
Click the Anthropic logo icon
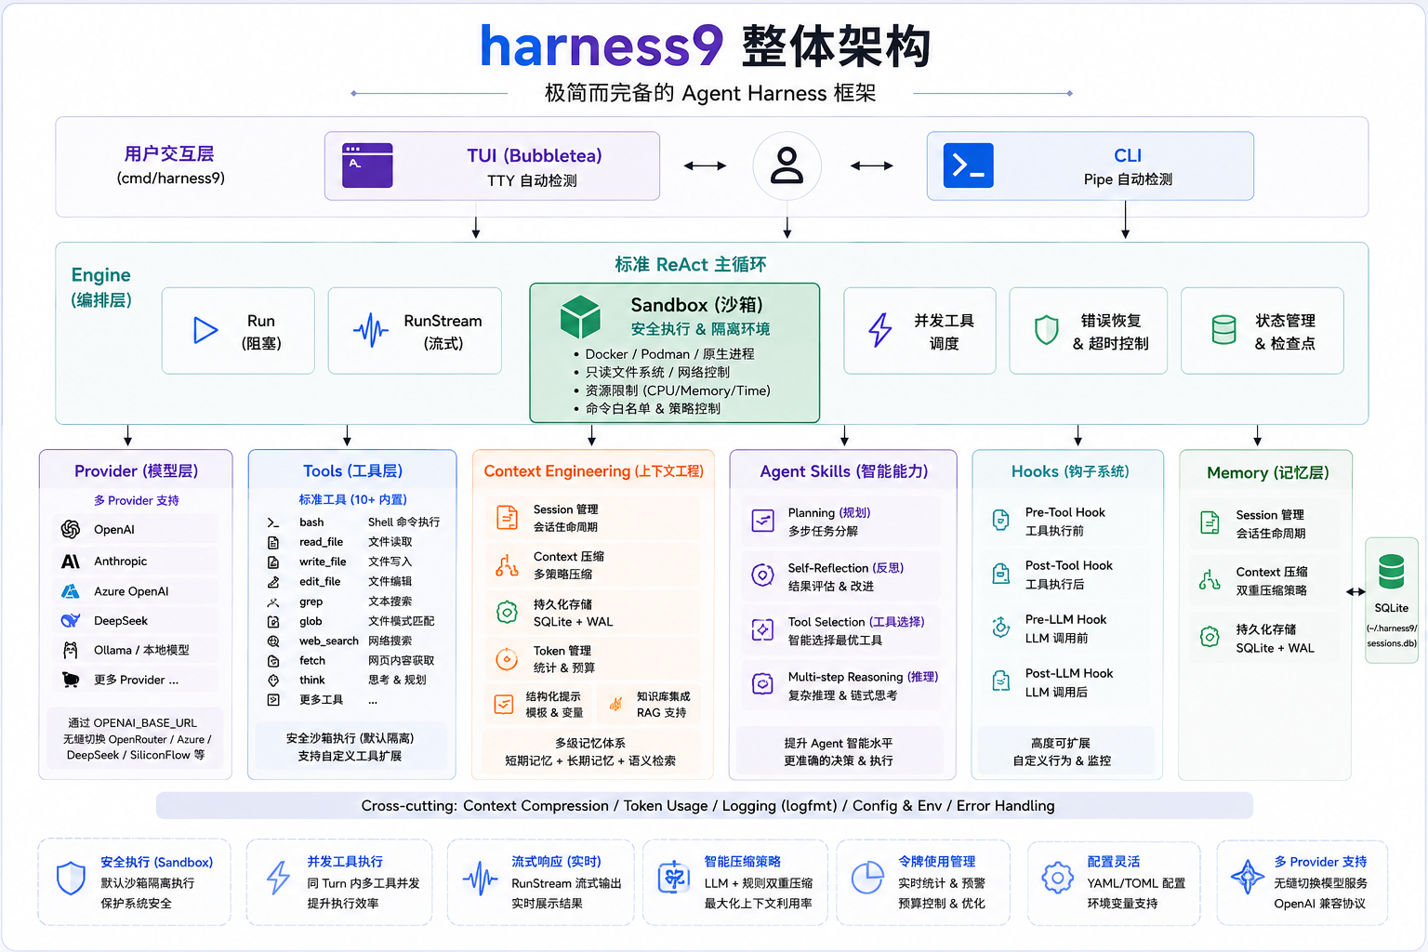coord(71,562)
